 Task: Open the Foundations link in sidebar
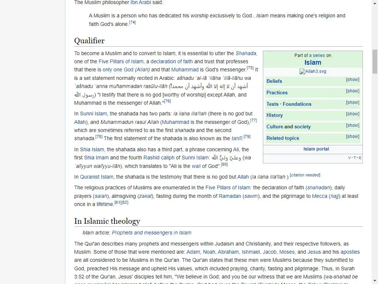pos(297,104)
